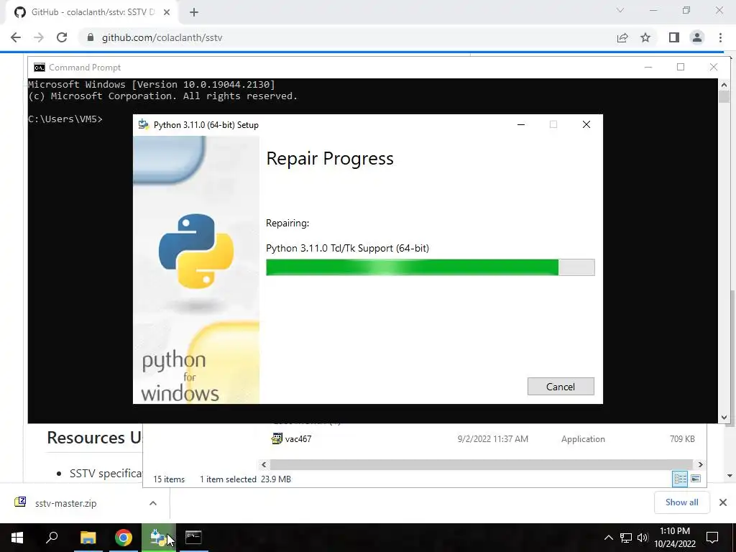Share this page icon in address bar

[622, 37]
